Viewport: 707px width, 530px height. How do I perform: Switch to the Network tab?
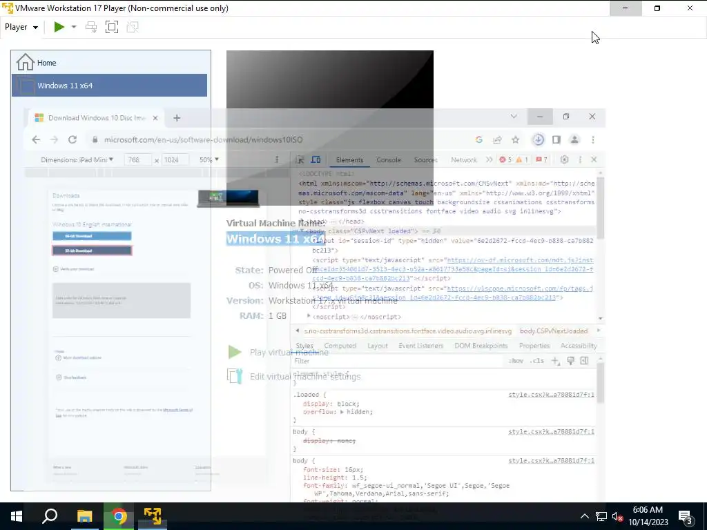[x=463, y=160]
